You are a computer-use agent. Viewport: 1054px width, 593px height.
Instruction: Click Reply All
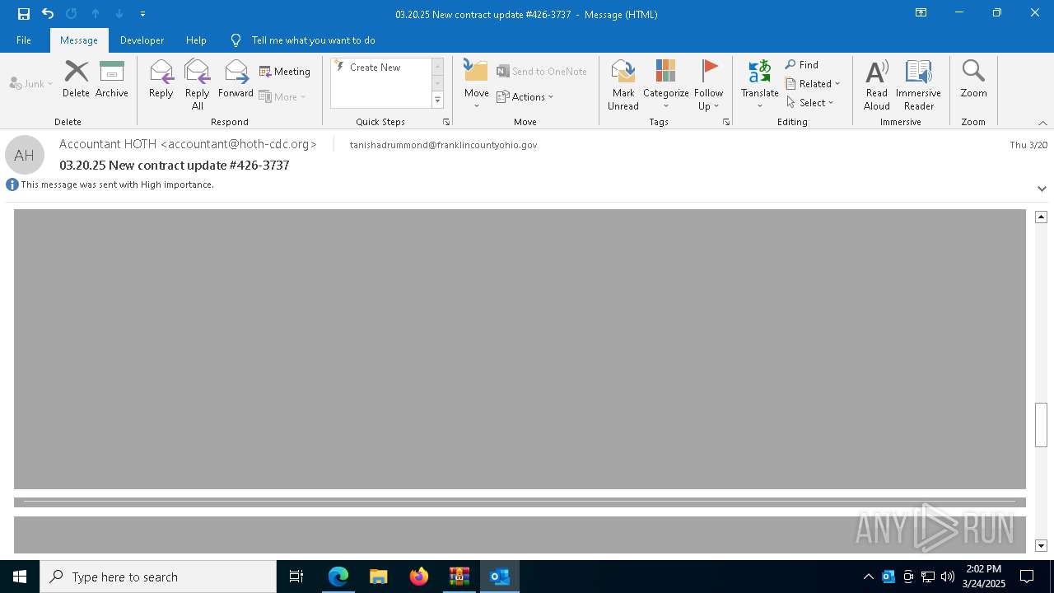(x=198, y=85)
